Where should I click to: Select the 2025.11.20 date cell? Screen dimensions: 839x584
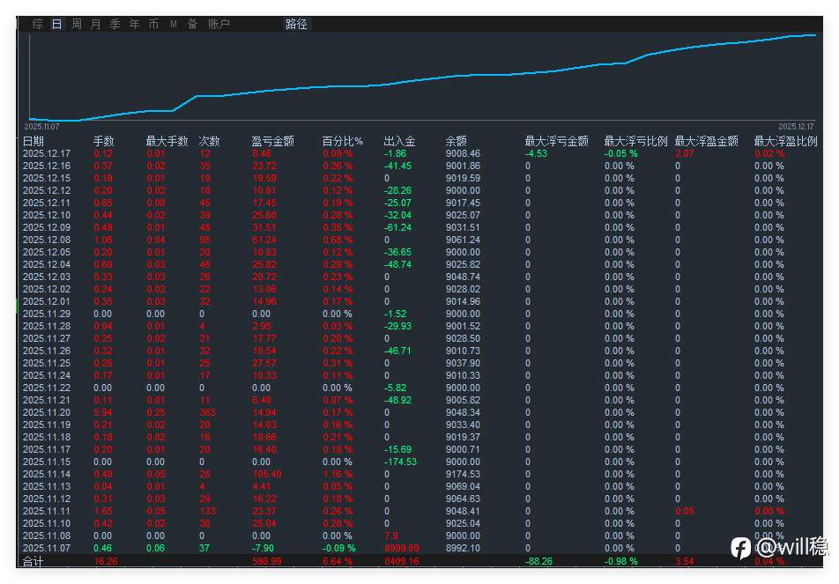click(x=47, y=412)
